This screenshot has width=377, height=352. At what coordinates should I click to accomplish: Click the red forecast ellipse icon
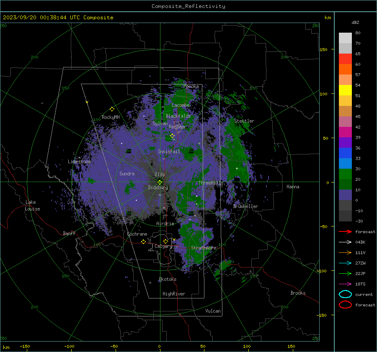pyautogui.click(x=345, y=305)
